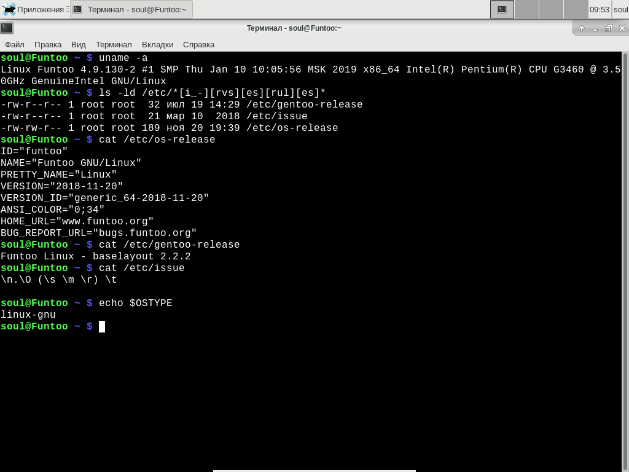Screen dimensions: 629x472
Task: Click the line NAME="Funtoo GNU/Linux"
Action: 71,163
